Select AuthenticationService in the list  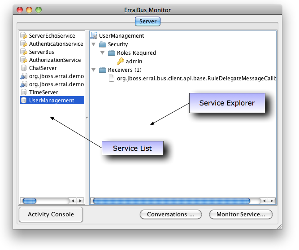tap(52, 44)
